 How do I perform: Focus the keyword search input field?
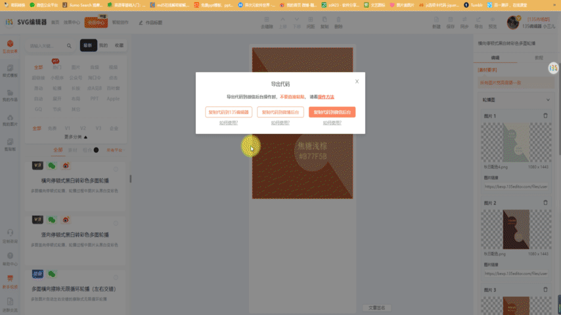(47, 46)
